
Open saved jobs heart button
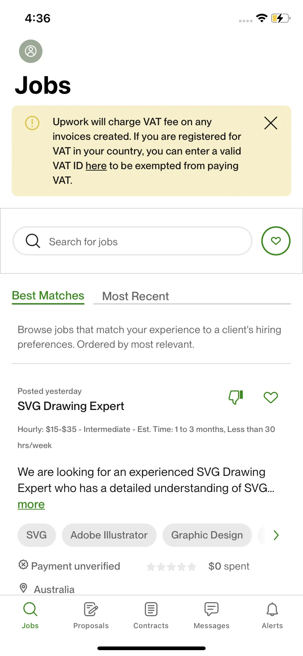[276, 241]
